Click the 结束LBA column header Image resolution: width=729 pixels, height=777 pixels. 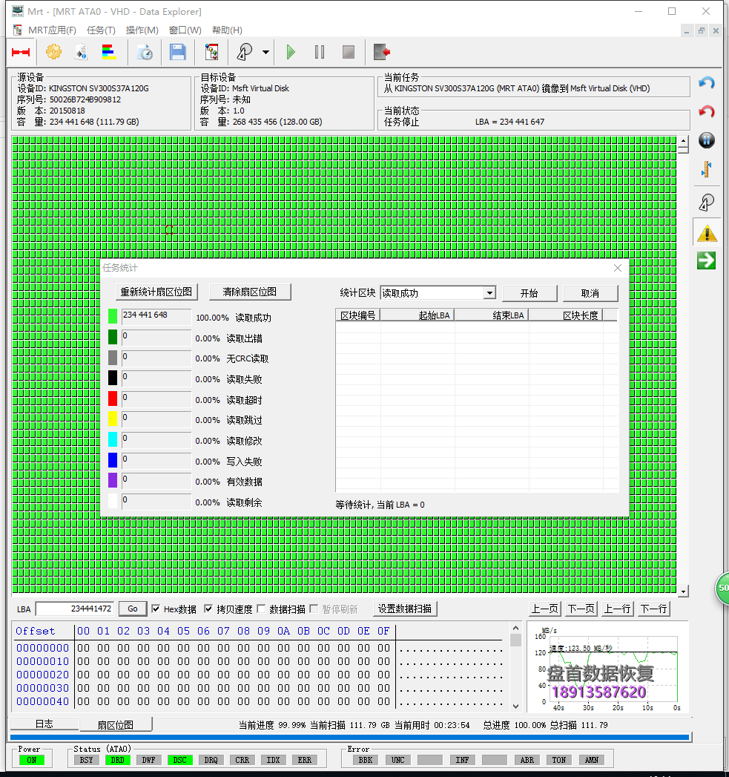tap(492, 315)
